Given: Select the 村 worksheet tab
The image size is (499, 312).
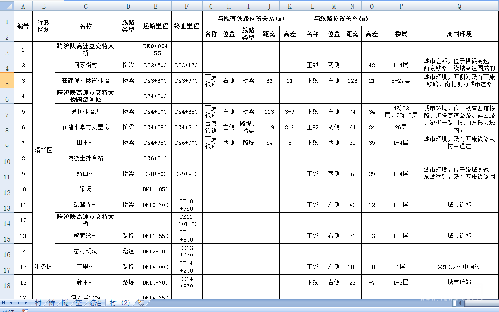Looking at the screenshot, I should pos(38,303).
